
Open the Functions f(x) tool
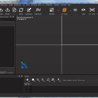point(38,10)
